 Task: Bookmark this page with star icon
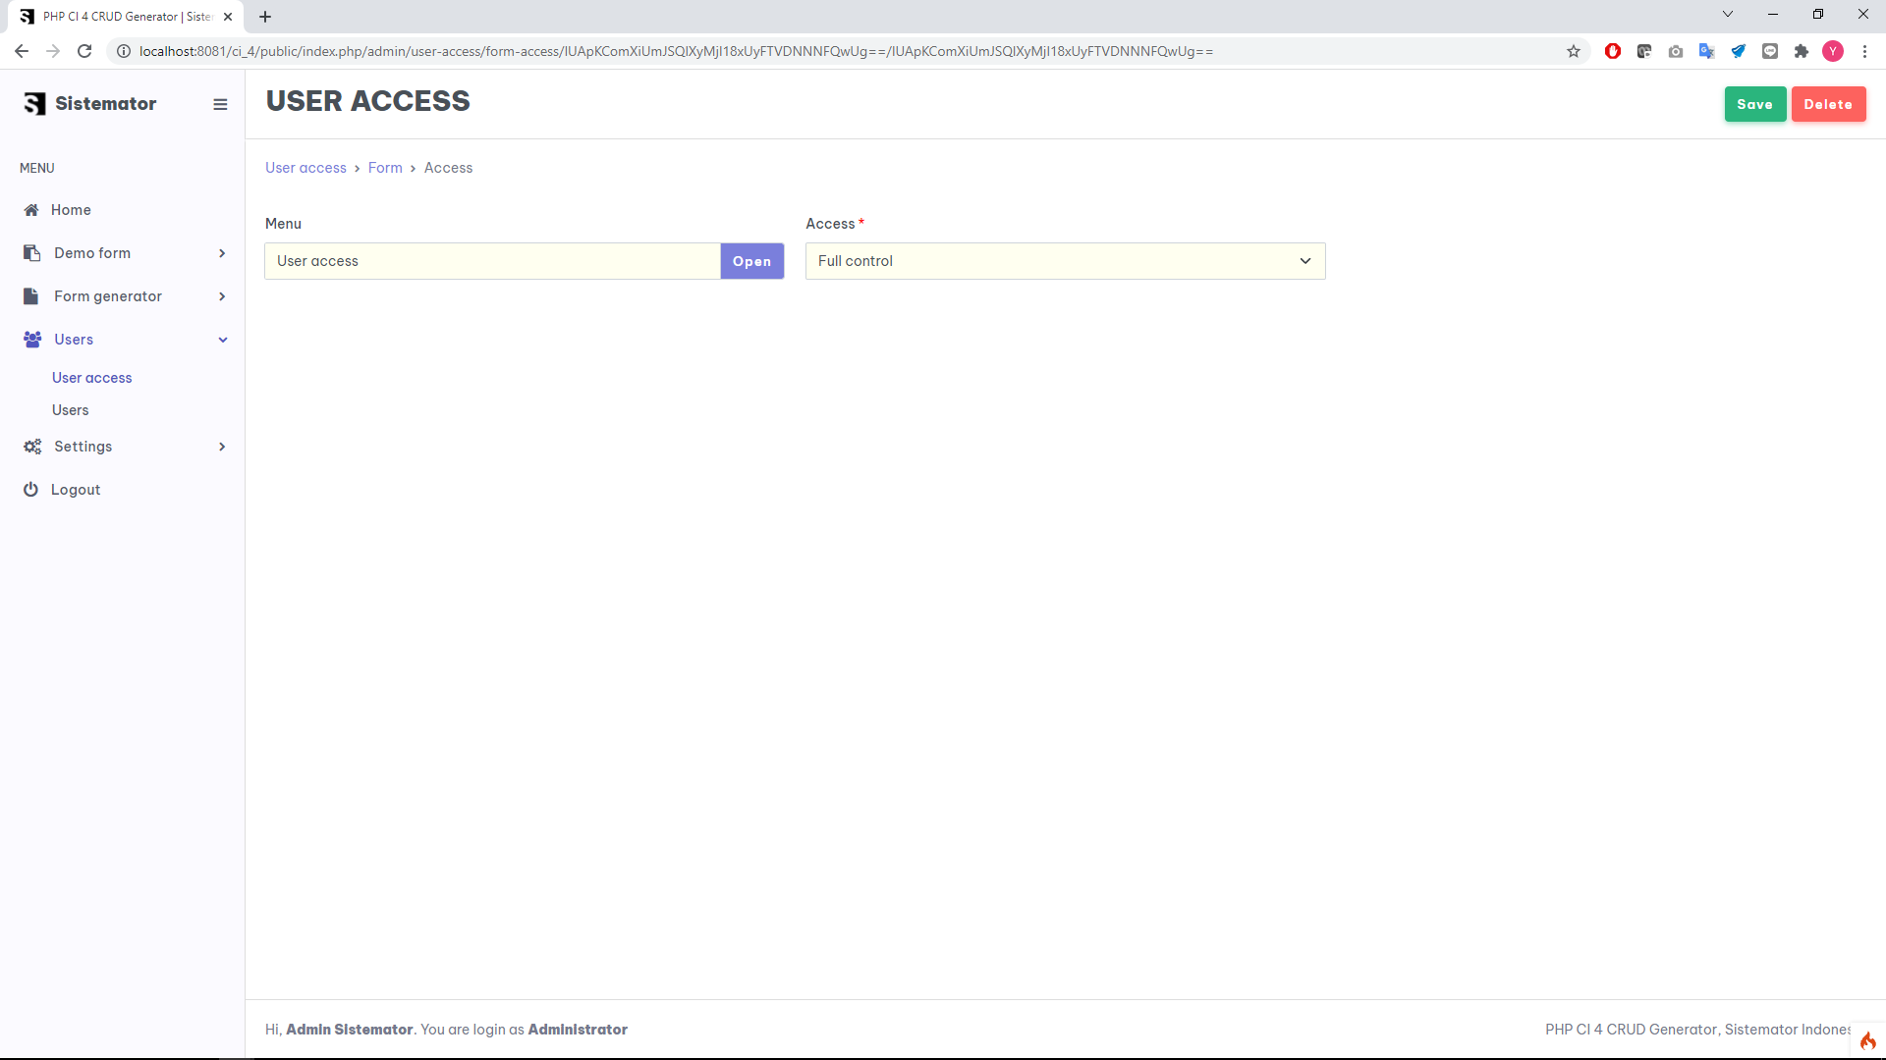(x=1574, y=51)
